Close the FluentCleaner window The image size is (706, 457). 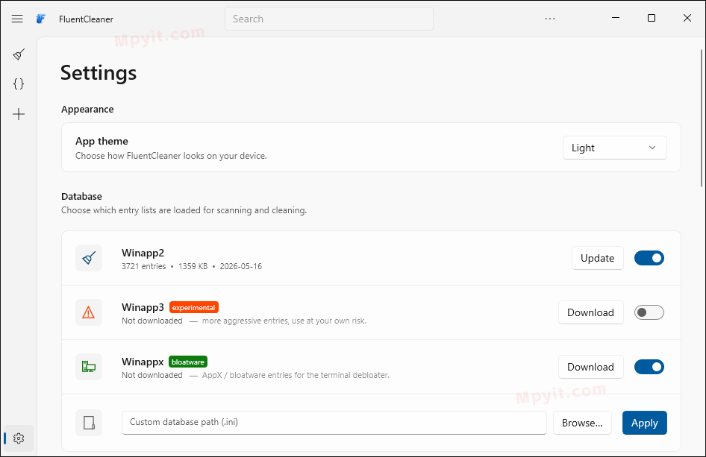pyautogui.click(x=687, y=18)
